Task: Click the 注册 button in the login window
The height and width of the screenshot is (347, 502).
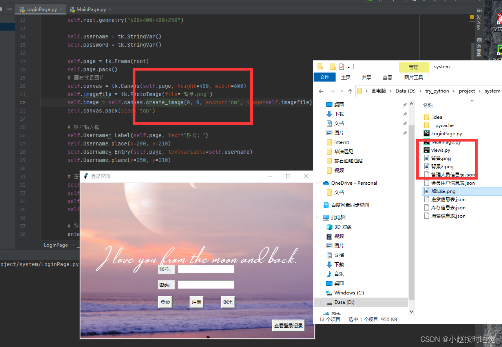Action: pyautogui.click(x=196, y=302)
